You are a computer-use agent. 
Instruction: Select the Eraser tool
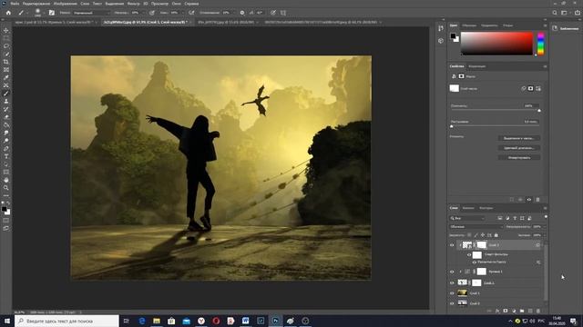6,117
